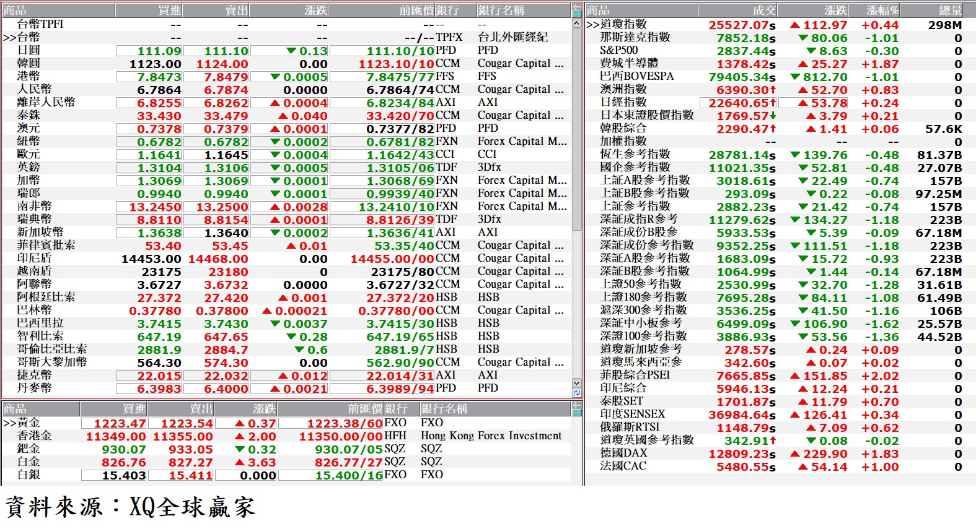Screen dimensions: 976x529
Task: Select the 印度SENSEX row
Action: click(780, 414)
